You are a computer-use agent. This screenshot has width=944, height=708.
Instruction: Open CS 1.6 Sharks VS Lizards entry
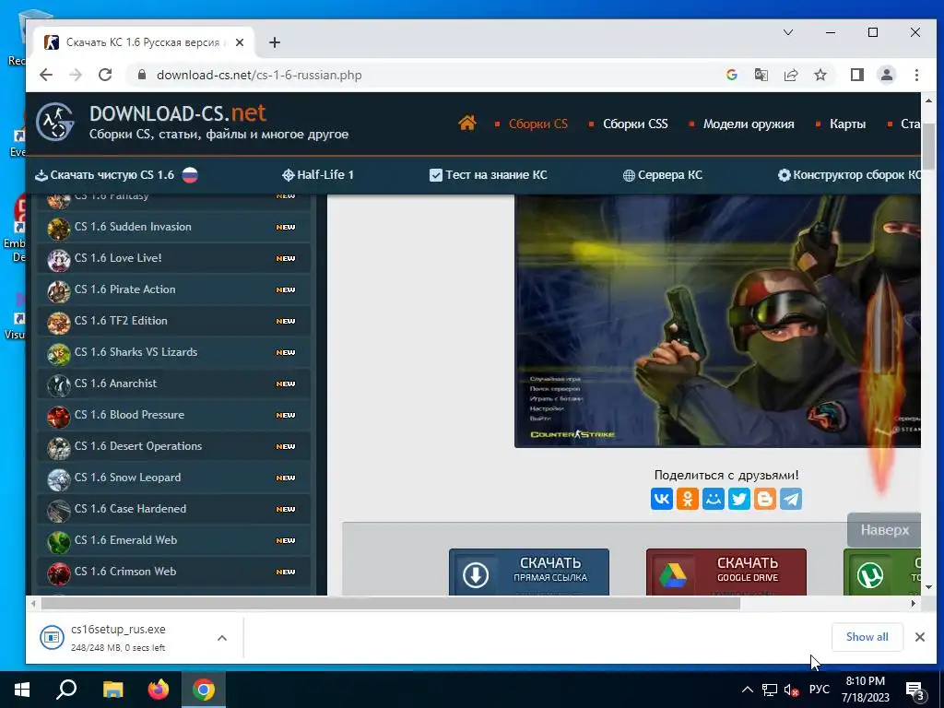click(x=173, y=353)
